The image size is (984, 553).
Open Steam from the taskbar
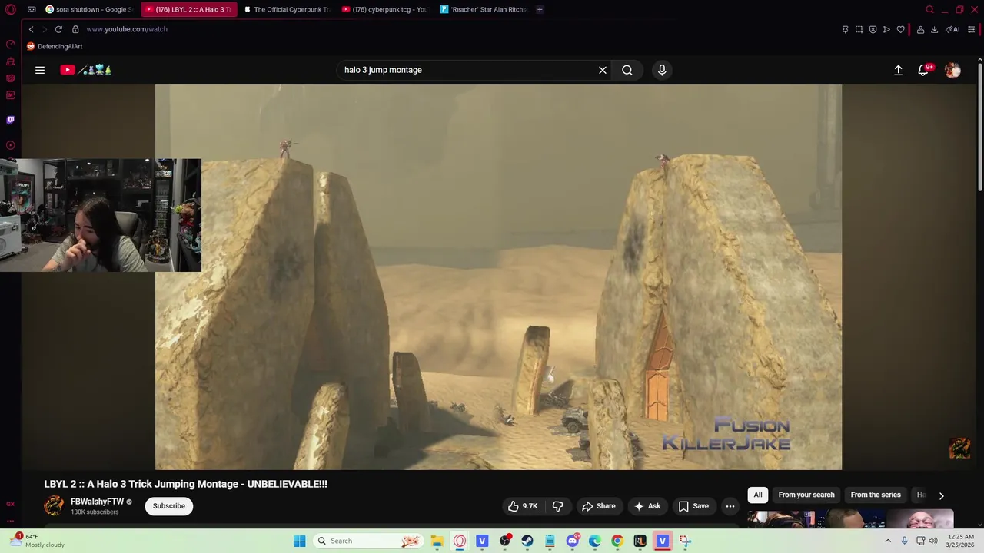527,541
